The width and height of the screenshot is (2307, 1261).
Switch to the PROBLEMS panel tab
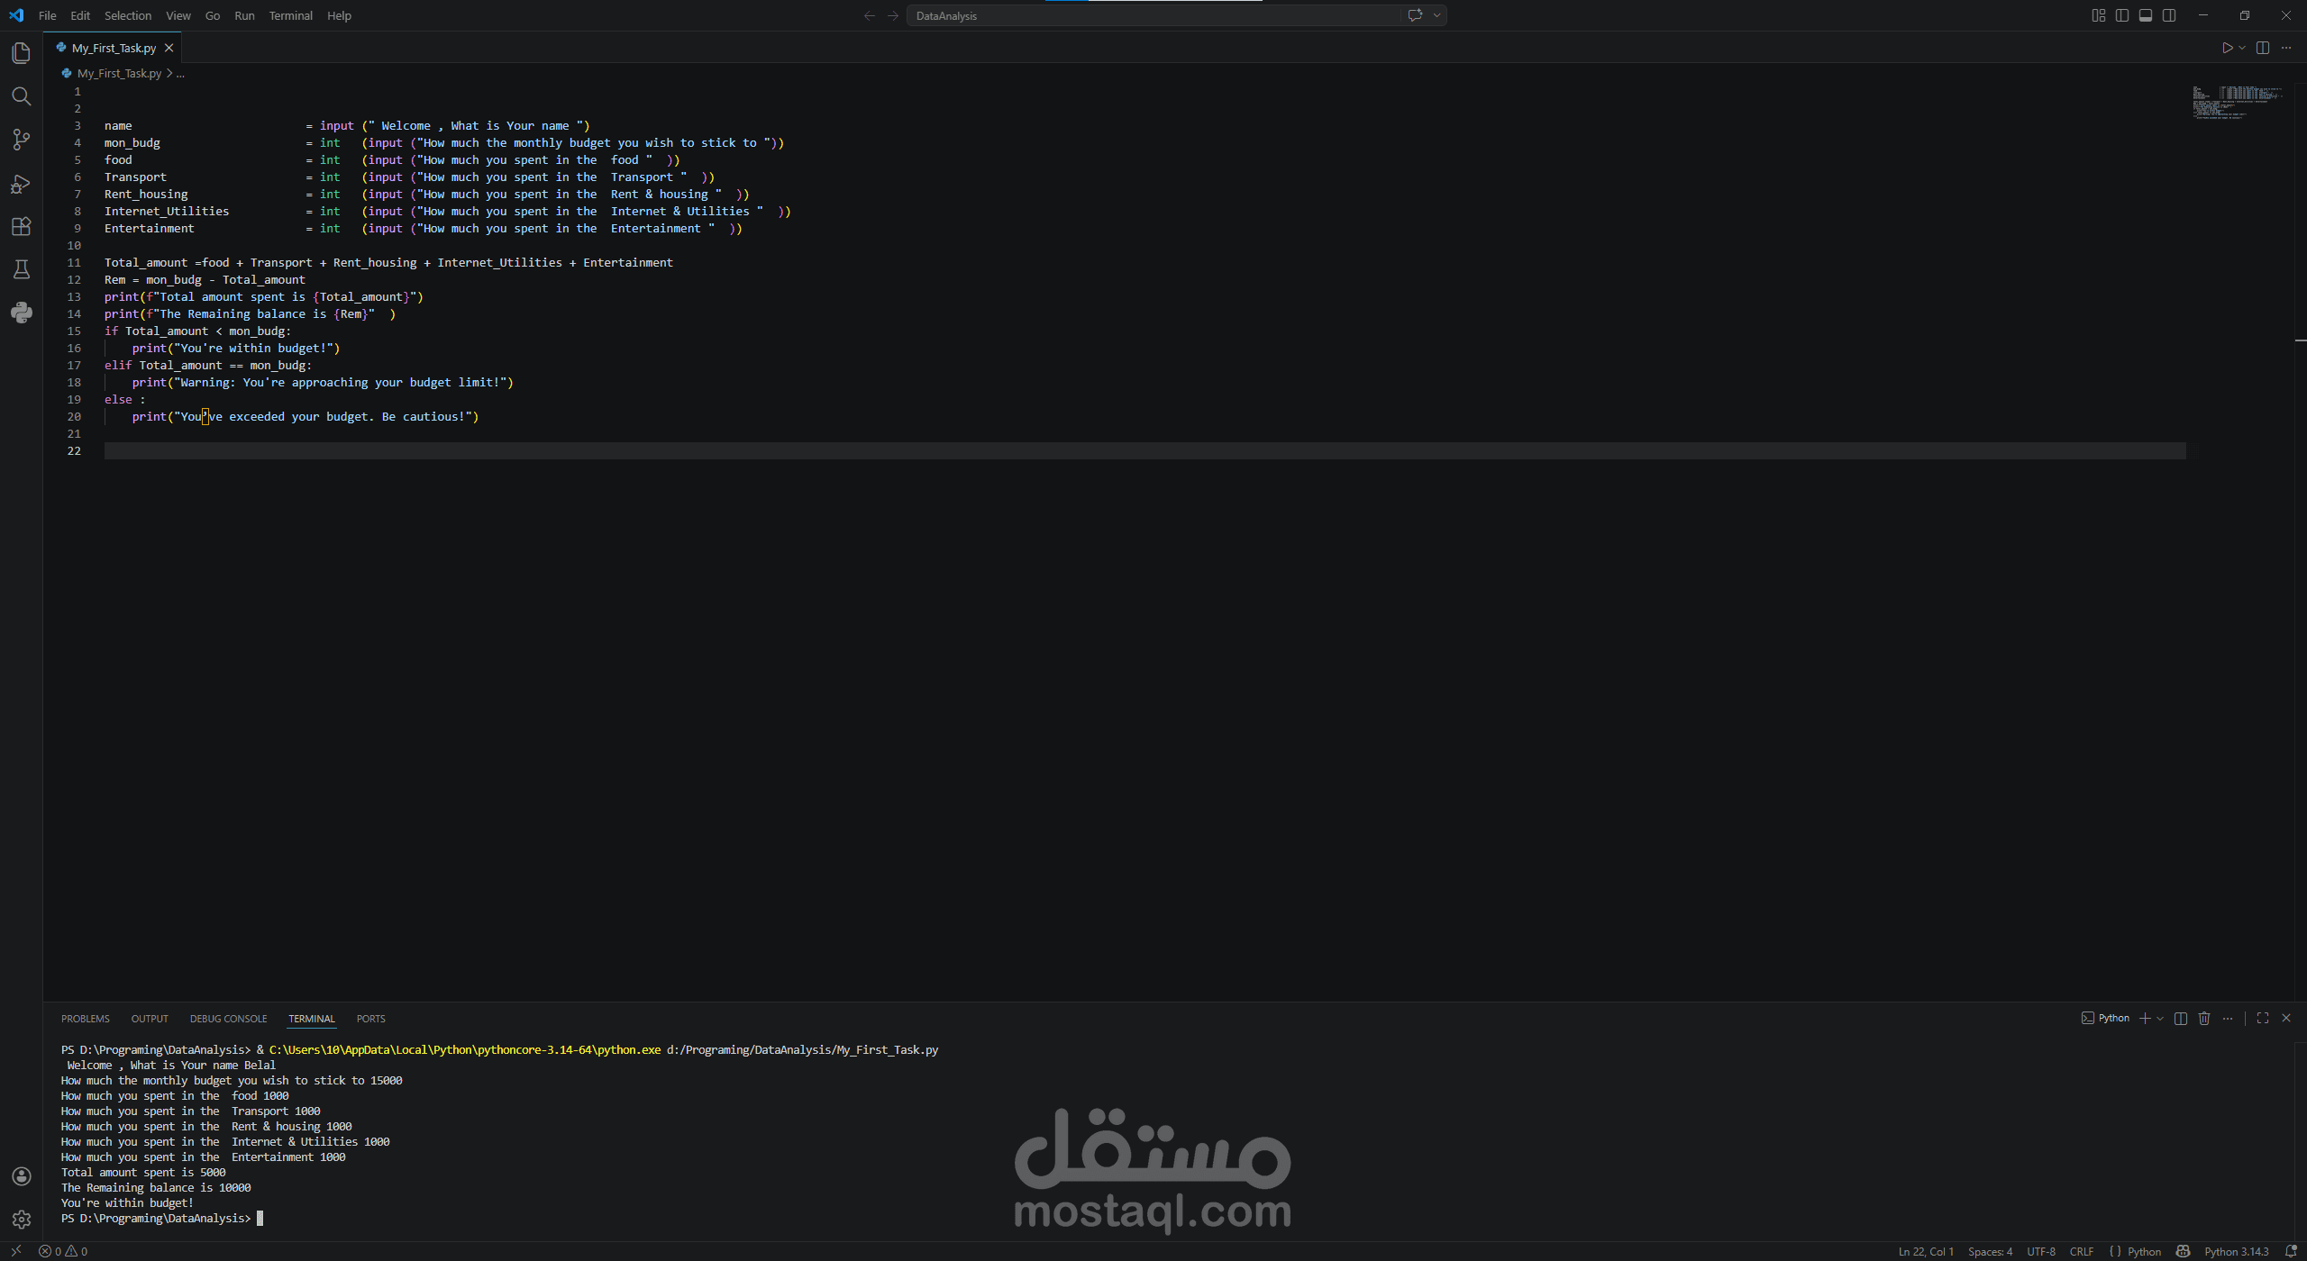(x=85, y=1019)
